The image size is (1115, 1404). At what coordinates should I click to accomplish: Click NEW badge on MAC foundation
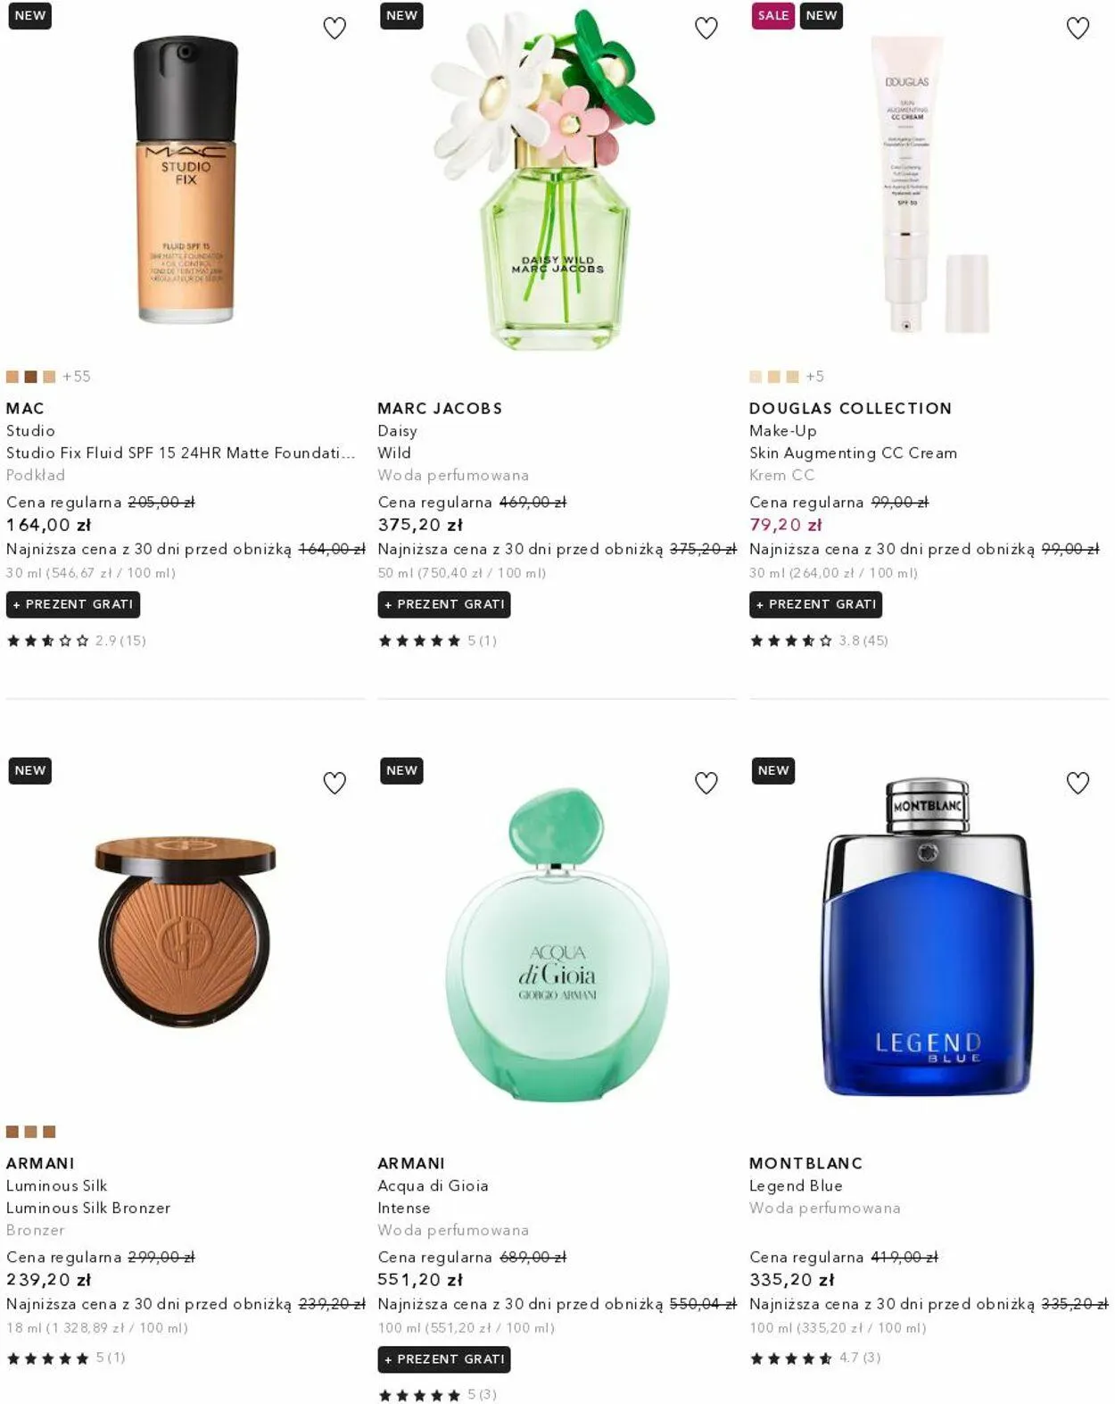coord(29,16)
